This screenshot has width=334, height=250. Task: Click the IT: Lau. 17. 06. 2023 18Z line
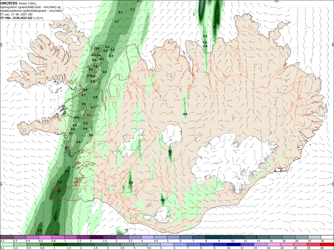tap(16, 14)
